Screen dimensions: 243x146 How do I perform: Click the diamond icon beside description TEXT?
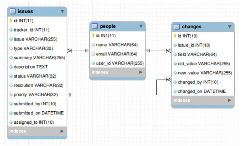(x=11, y=67)
